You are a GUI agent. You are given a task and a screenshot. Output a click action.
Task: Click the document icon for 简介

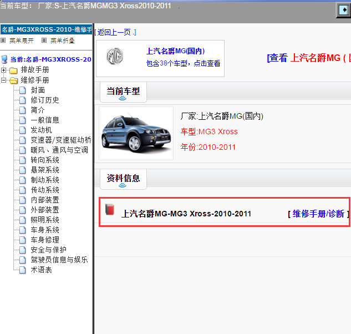22,110
